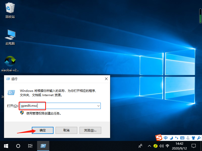The image size is (202, 151).
Task: Open Sogou settings via wrench icon
Action: [199, 138]
